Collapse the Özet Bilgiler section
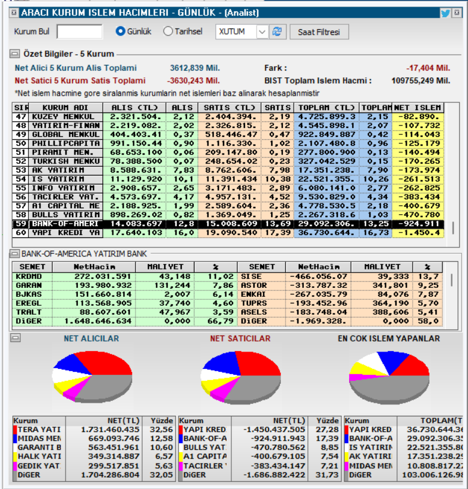468x489 pixels. coord(14,54)
